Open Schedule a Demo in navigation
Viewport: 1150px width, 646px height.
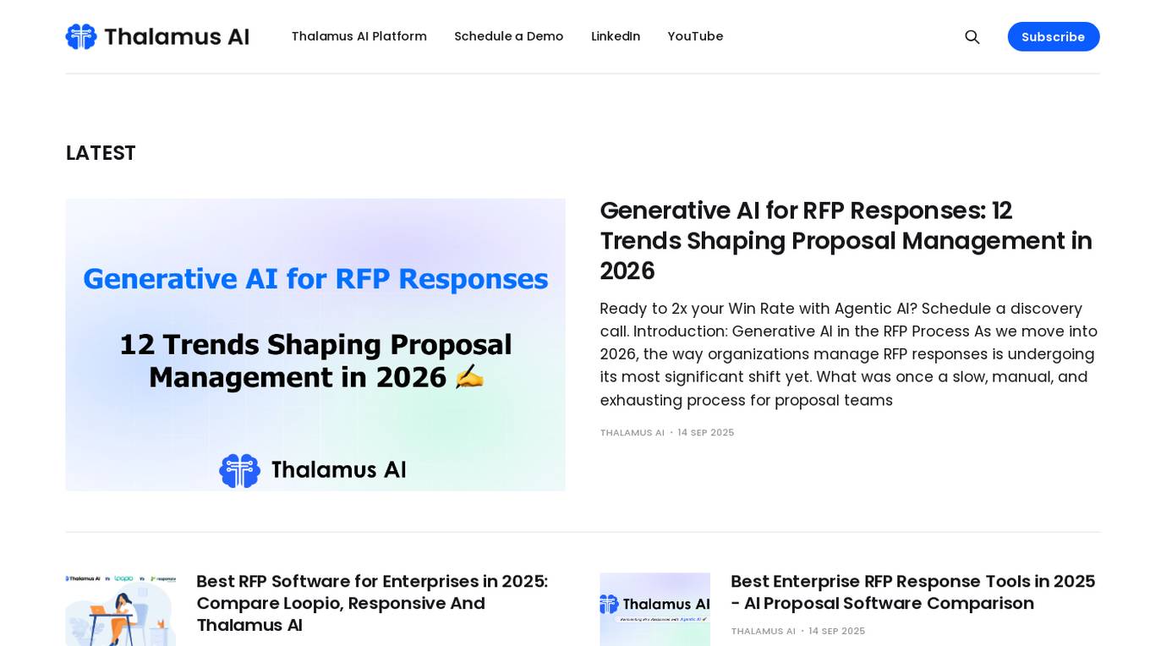(509, 36)
